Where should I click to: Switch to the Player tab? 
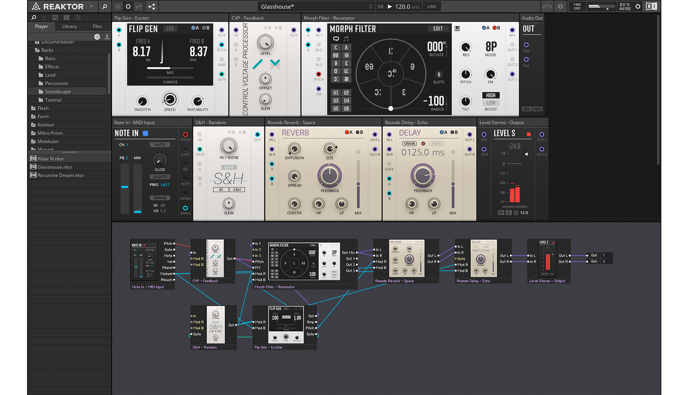(42, 27)
